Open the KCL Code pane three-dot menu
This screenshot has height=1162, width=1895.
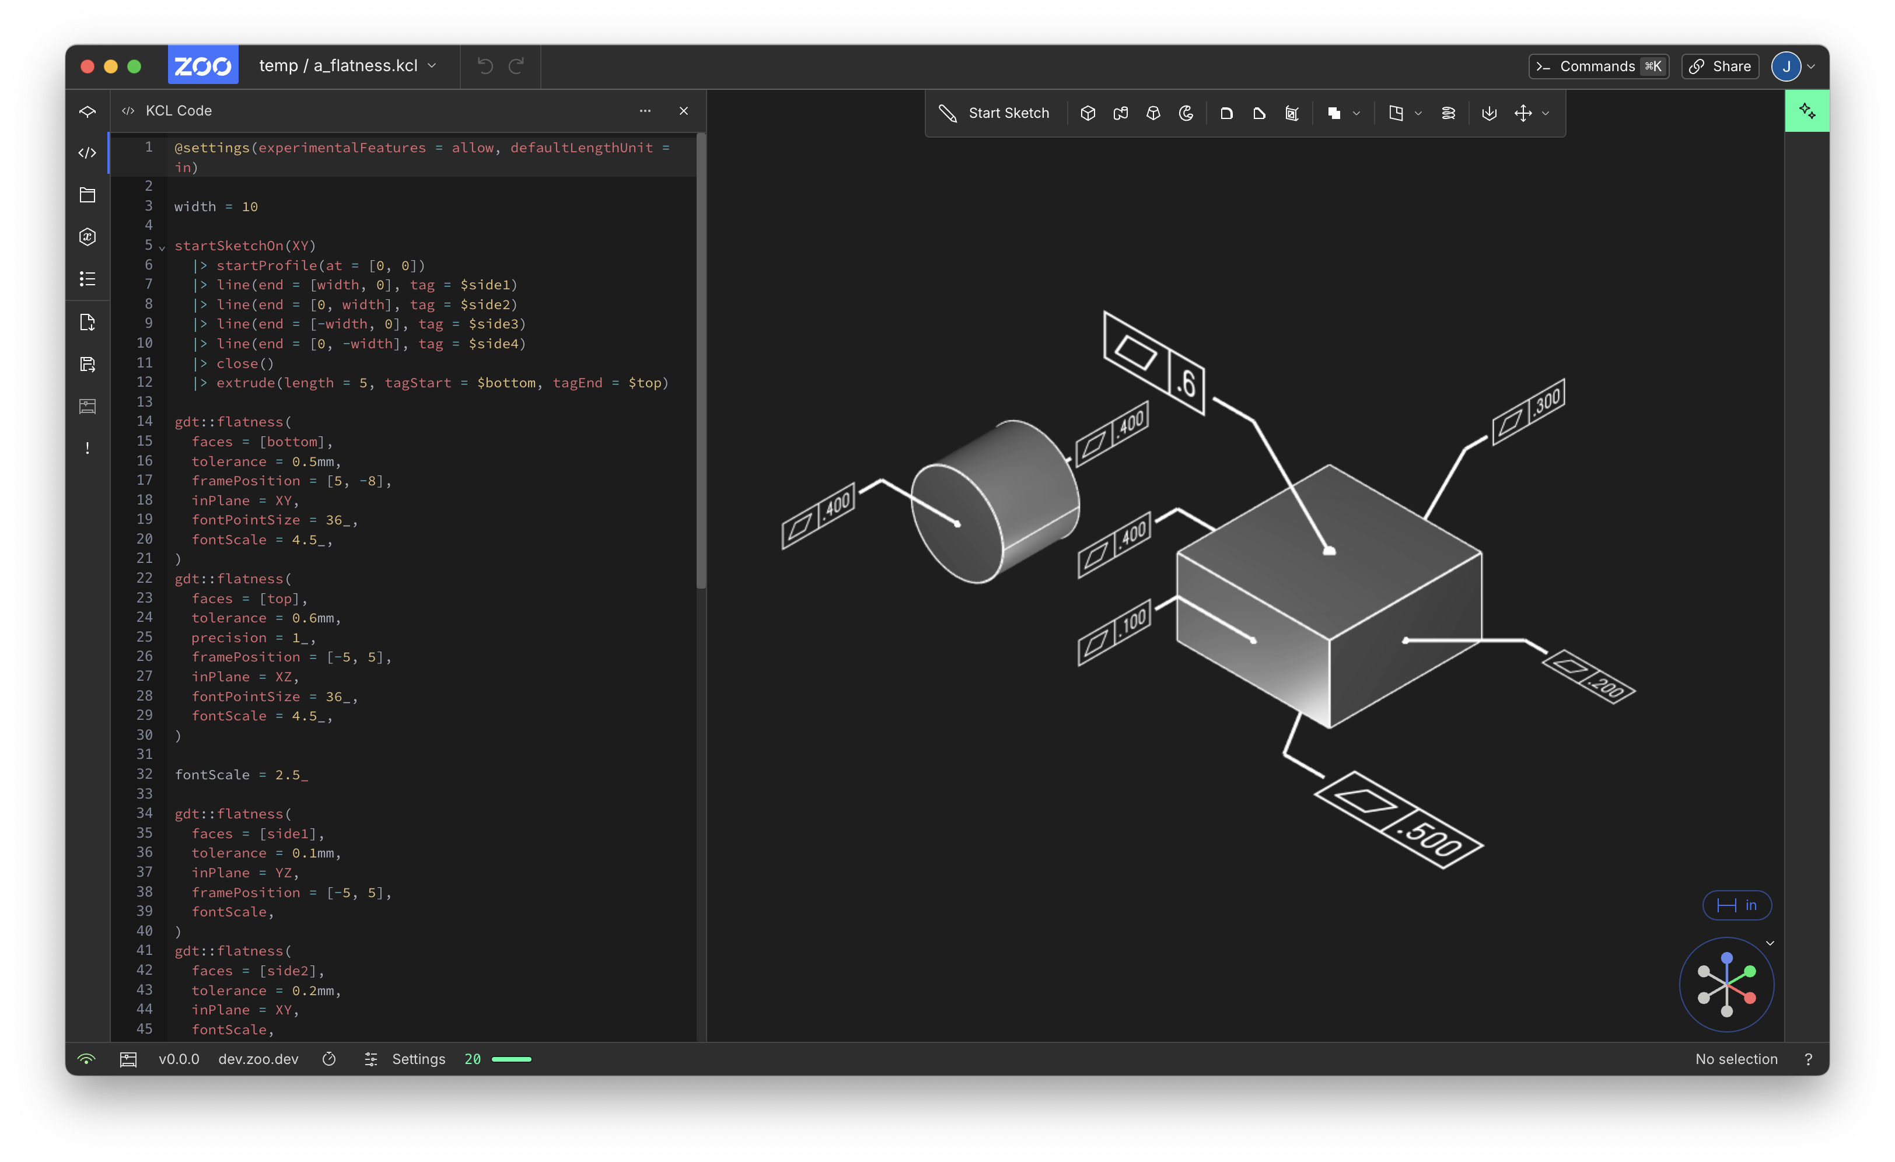tap(645, 111)
